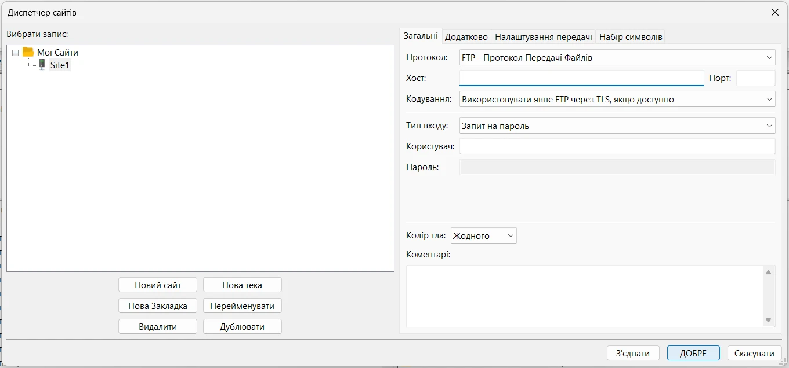Confirm with the ДОБРЕ button
The height and width of the screenshot is (368, 789).
(693, 354)
